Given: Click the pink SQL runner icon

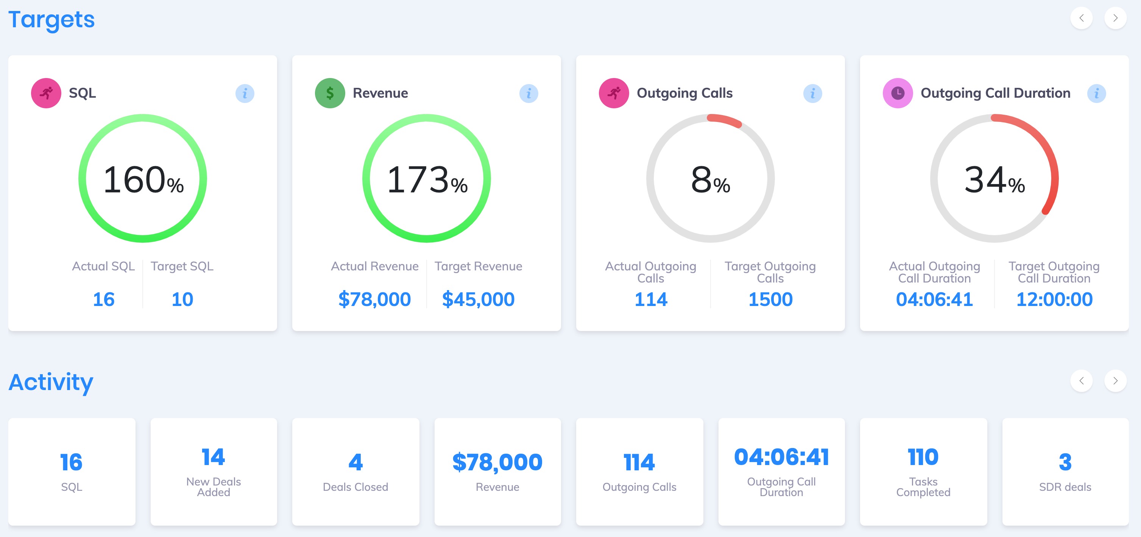Looking at the screenshot, I should tap(46, 93).
